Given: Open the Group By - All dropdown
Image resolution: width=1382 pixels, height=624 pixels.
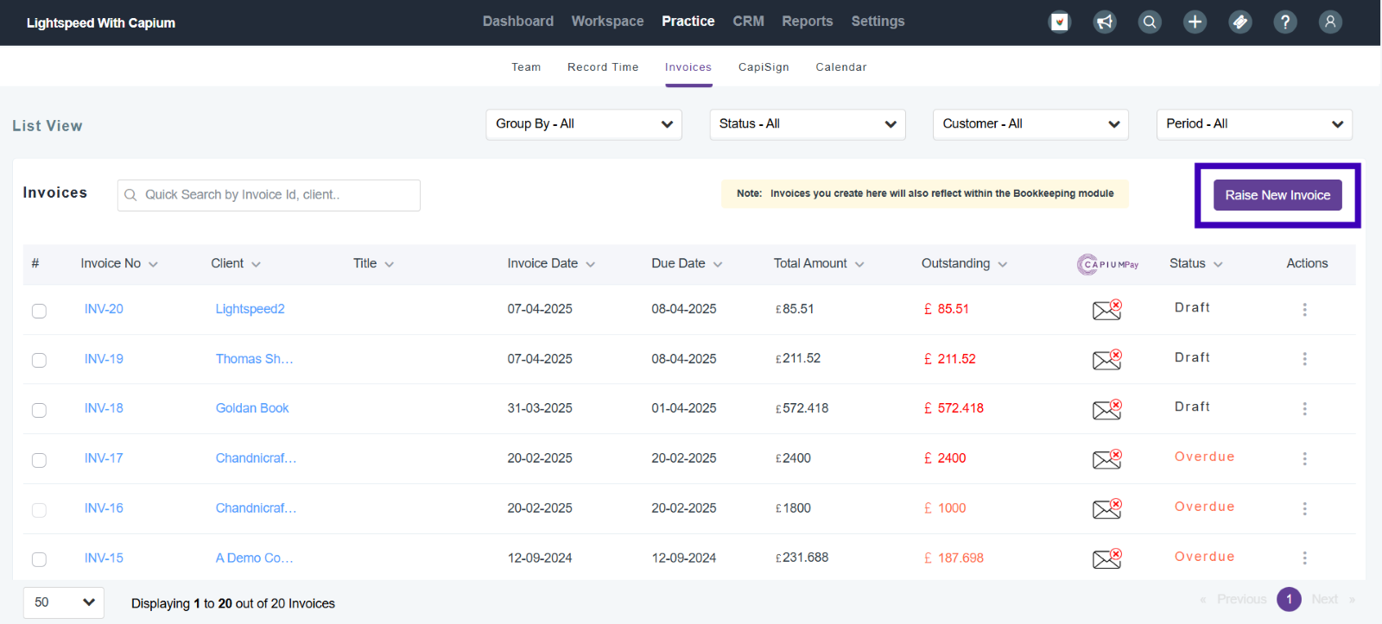Looking at the screenshot, I should pos(584,124).
